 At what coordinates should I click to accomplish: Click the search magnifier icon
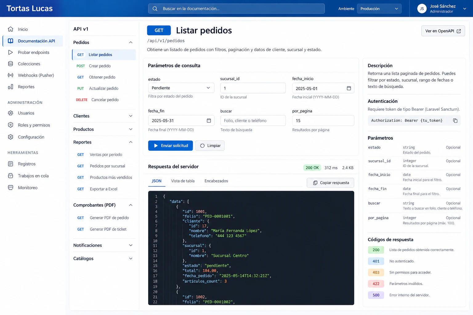tap(155, 9)
